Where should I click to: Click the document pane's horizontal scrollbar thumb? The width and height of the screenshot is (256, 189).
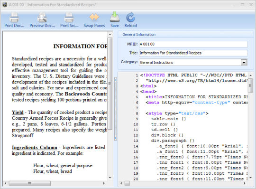pos(29,183)
